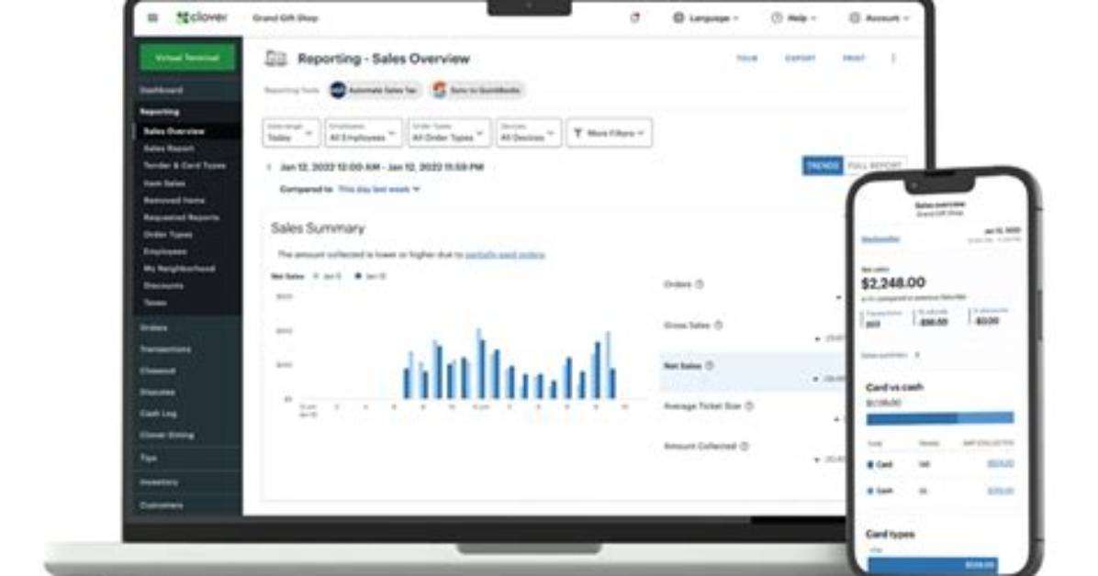
Task: Select Cash Log in the sidebar
Action: point(158,414)
